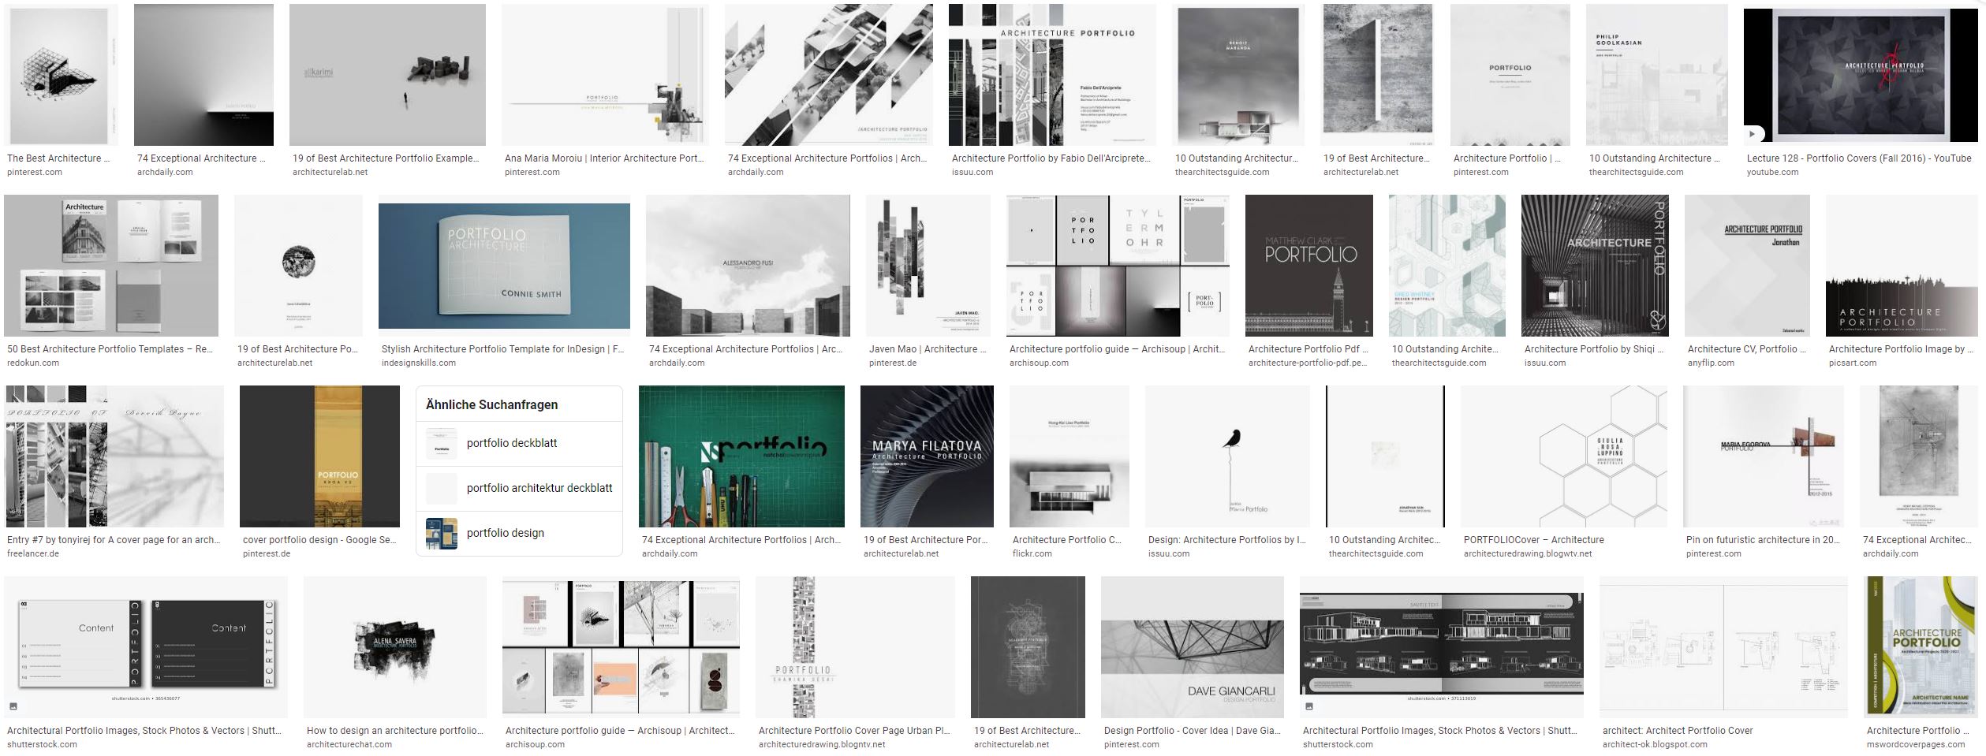Open 'Pin on futuristic architecture' result title
The image size is (1986, 756).
click(x=1763, y=540)
